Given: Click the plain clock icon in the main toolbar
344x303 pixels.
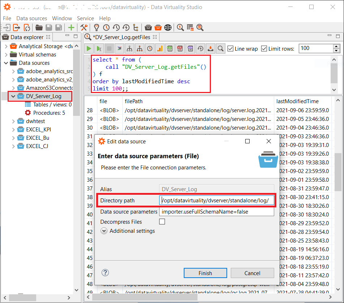Looking at the screenshot, I should tap(106, 28).
